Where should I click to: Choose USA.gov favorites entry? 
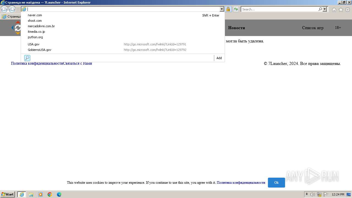coord(123,44)
